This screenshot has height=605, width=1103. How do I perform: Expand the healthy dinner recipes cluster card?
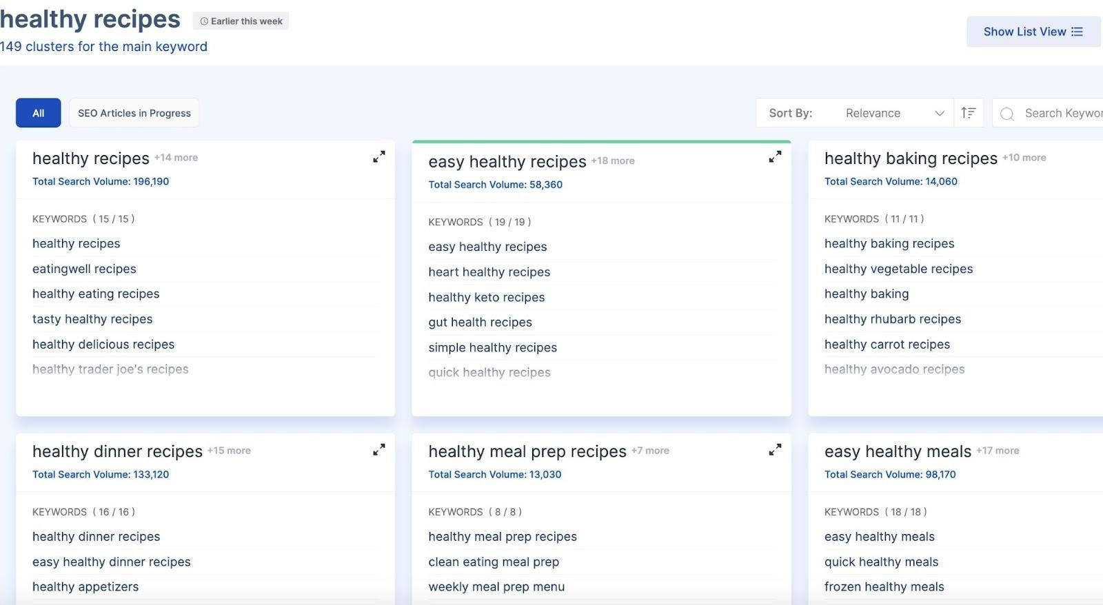point(379,450)
